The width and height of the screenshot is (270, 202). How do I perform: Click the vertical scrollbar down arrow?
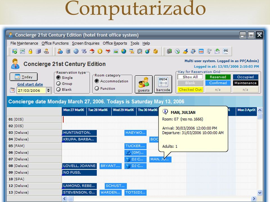click(260, 193)
